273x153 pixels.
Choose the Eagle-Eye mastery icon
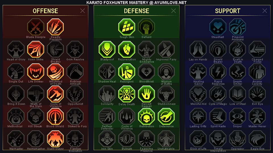pyautogui.click(x=257, y=139)
